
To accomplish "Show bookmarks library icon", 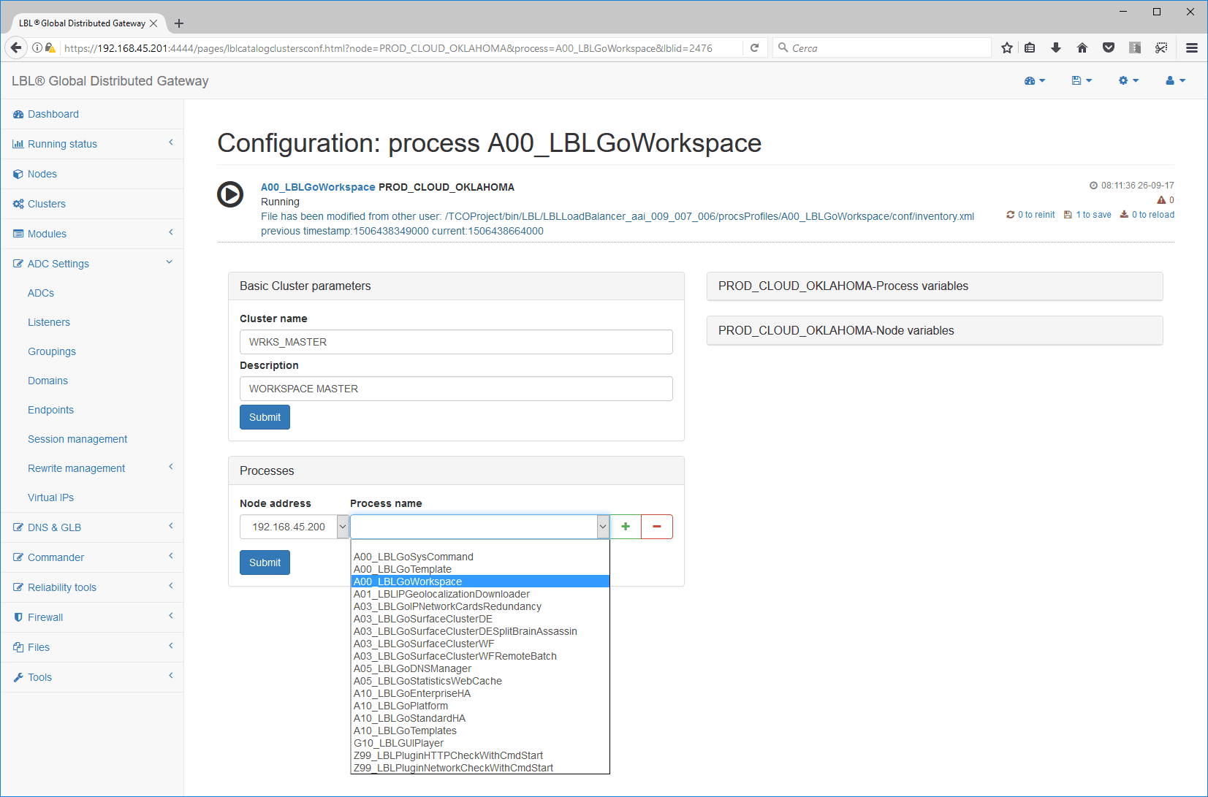I will tap(1030, 47).
